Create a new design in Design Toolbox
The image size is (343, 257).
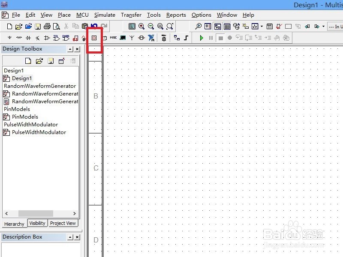[x=28, y=61]
